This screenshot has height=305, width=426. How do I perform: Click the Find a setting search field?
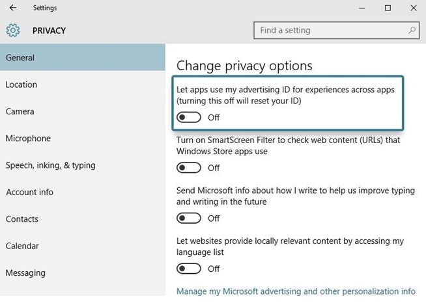click(329, 30)
